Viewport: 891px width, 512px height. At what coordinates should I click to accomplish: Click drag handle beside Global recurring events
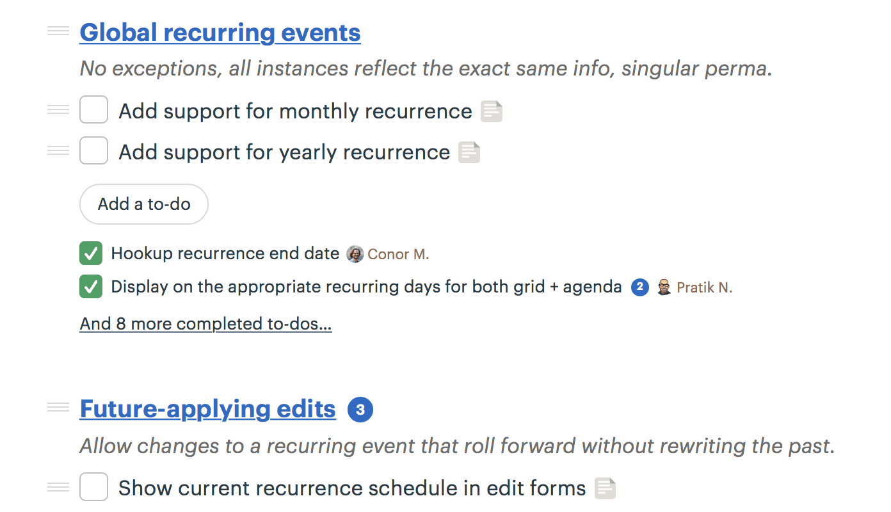coord(58,31)
